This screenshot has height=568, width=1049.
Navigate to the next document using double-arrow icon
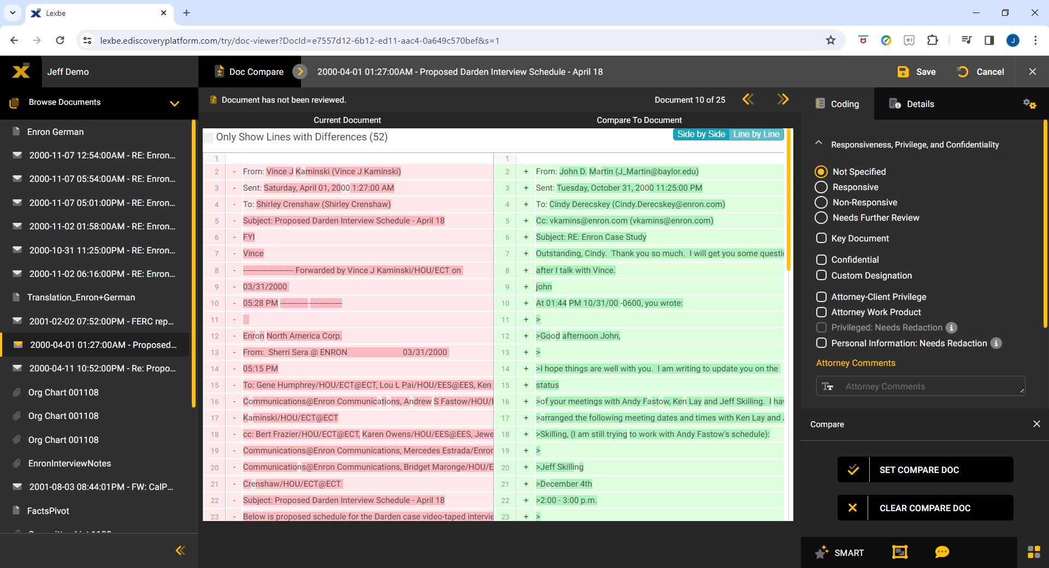point(783,99)
